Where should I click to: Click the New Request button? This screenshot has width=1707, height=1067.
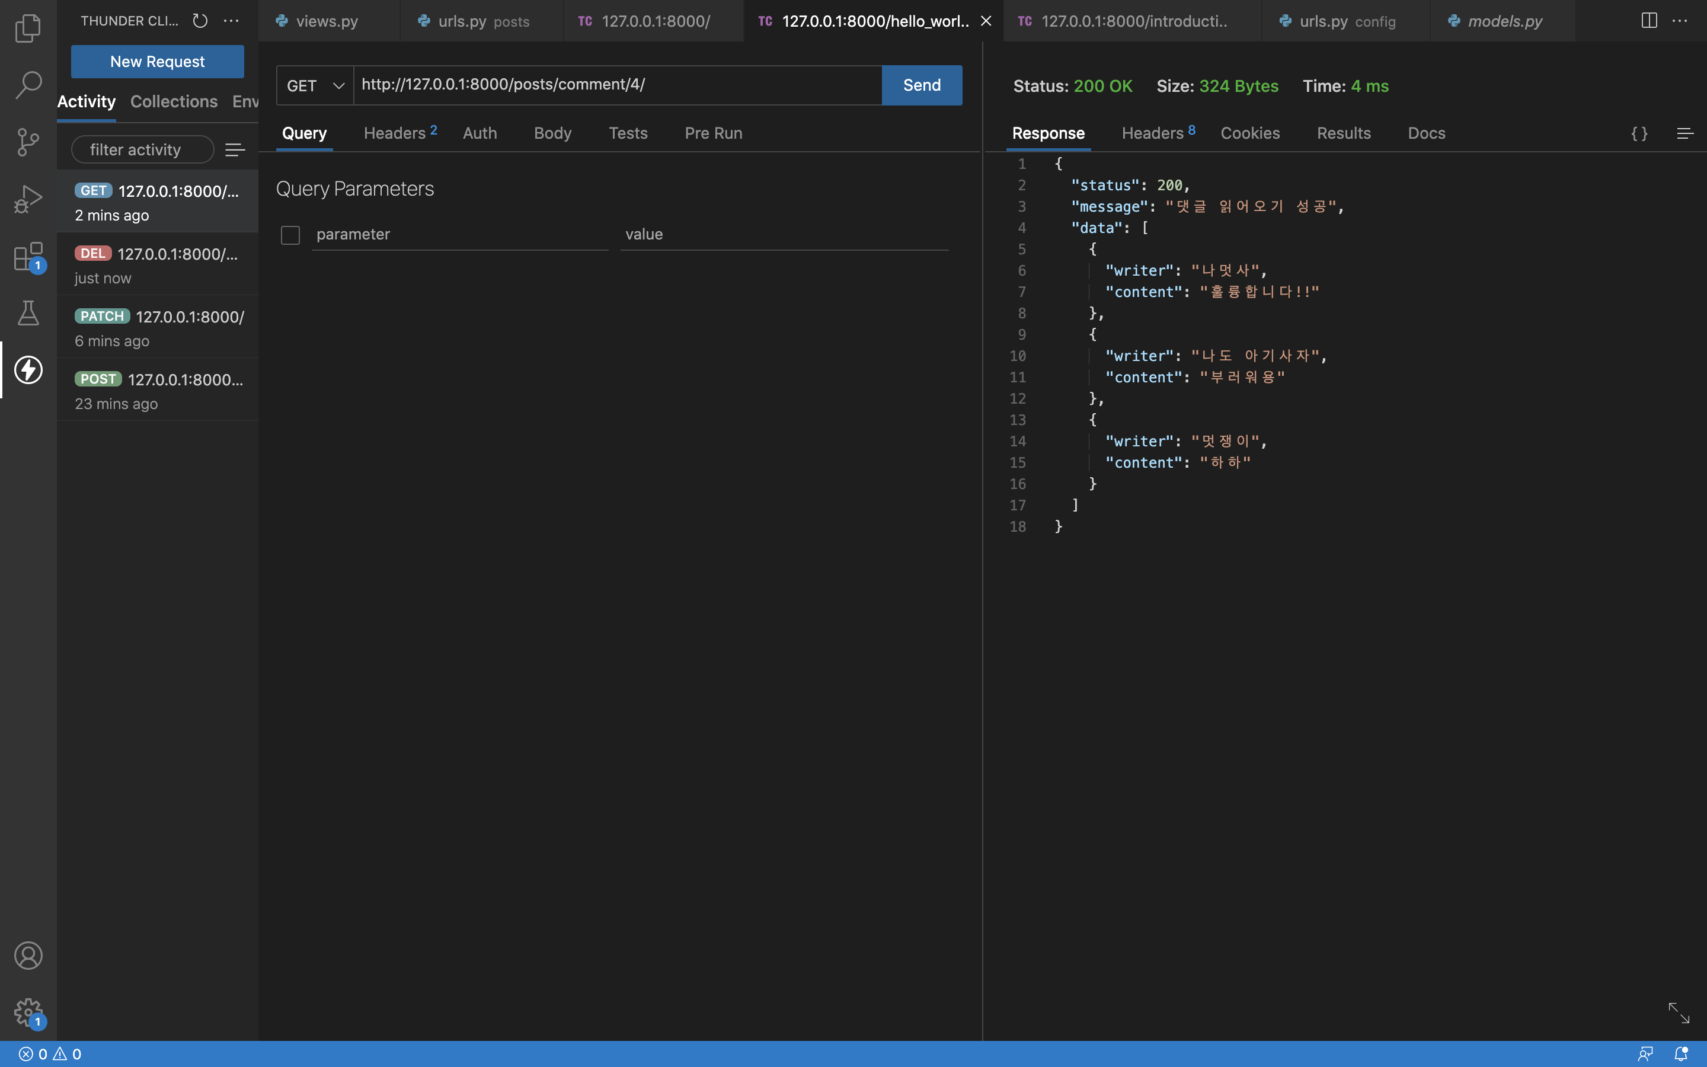click(x=157, y=62)
